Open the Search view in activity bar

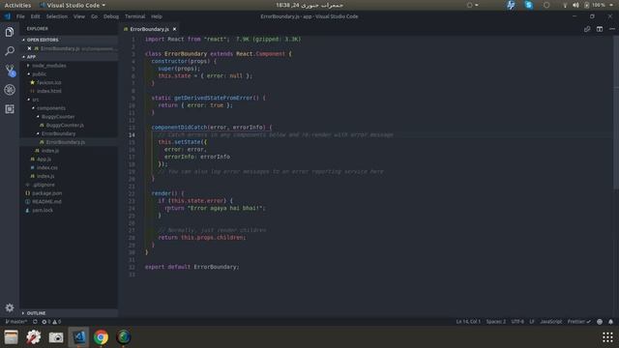10,51
